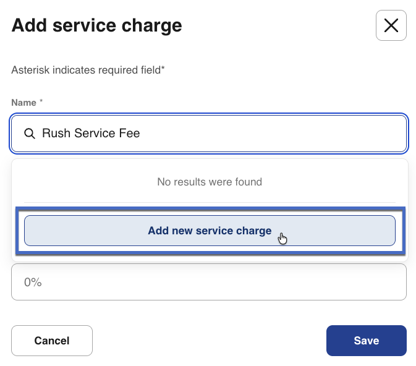Dismiss the dialog using Cancel

(52, 341)
